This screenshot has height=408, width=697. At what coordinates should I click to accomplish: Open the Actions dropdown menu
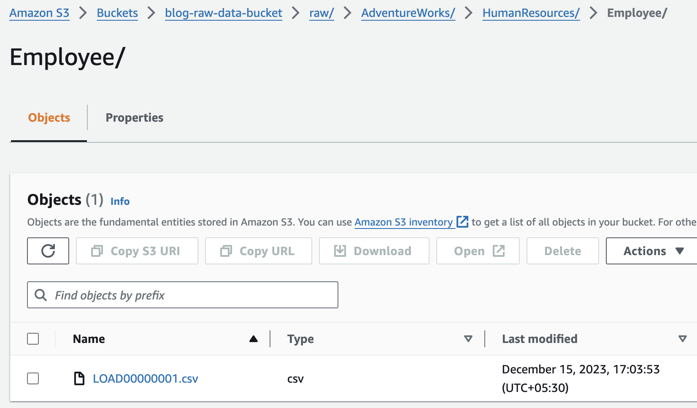click(651, 251)
